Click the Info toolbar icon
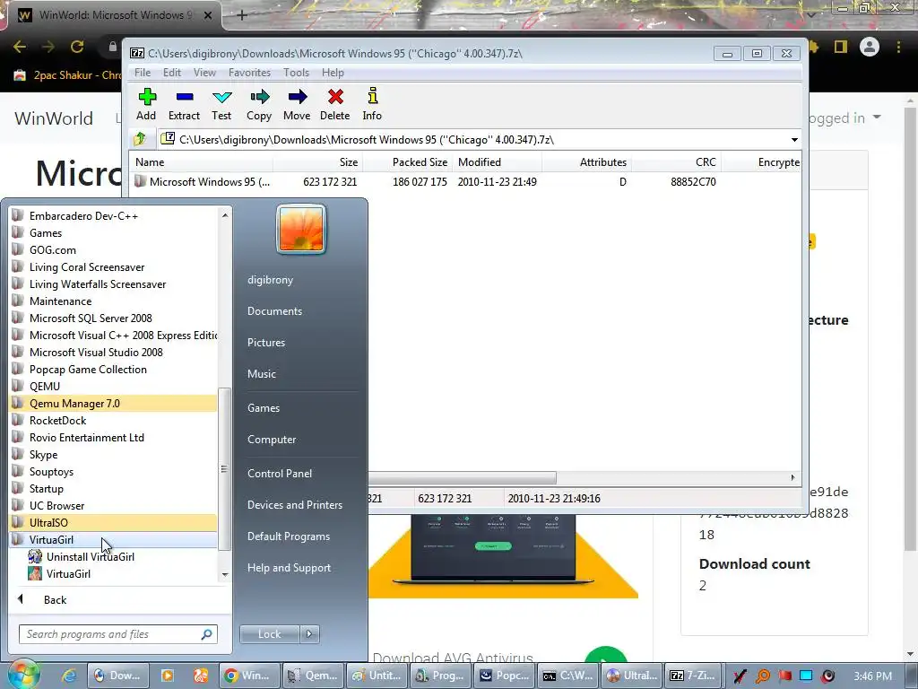 tap(372, 104)
